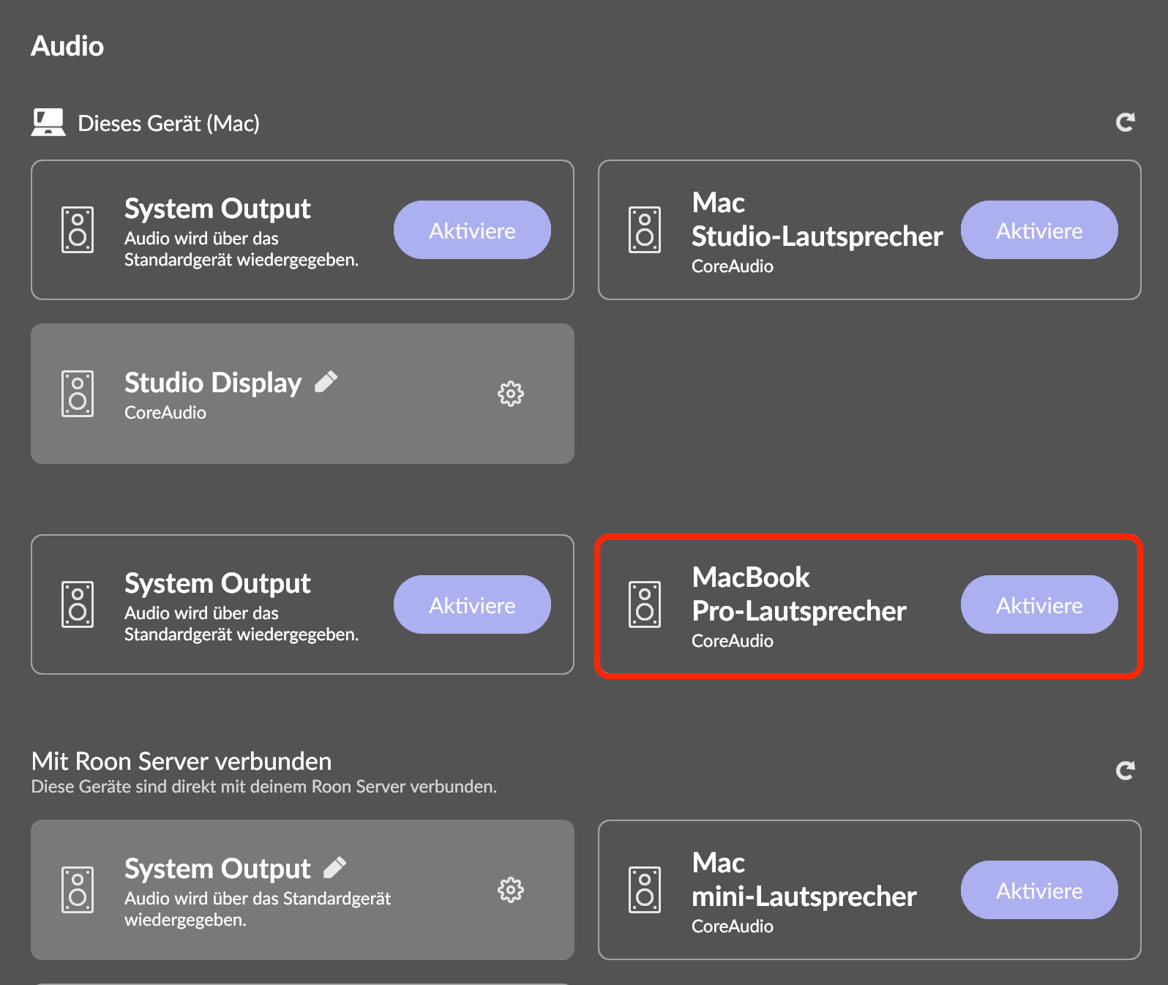Screen dimensions: 1168x985
Task: Open settings gear for Roon Server System Output
Action: coord(511,890)
